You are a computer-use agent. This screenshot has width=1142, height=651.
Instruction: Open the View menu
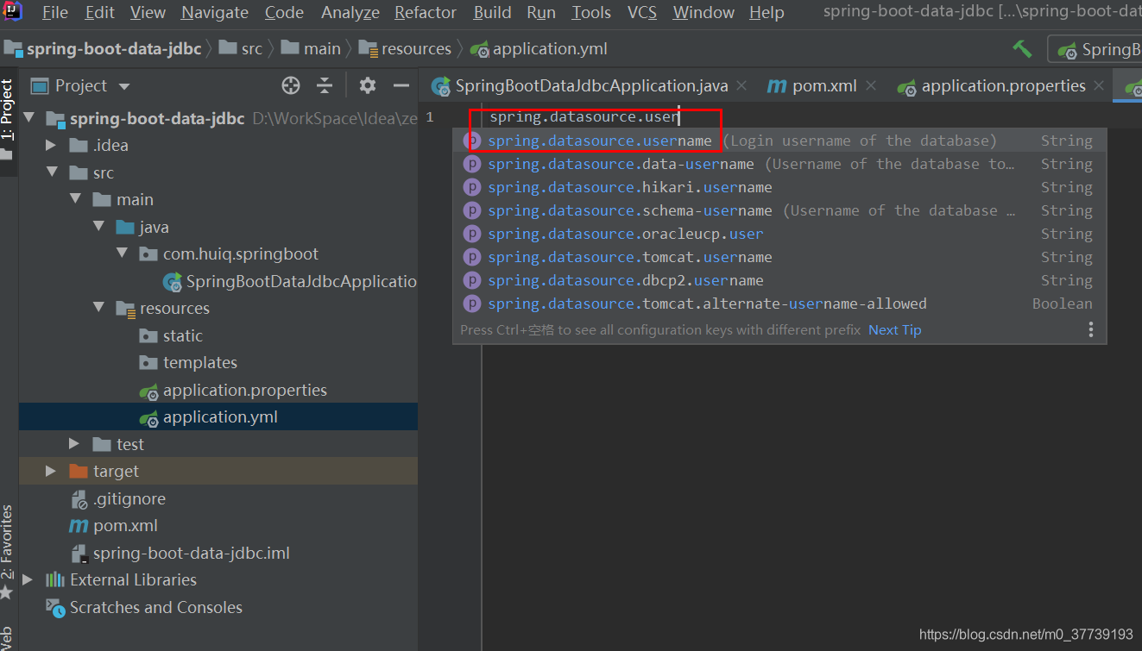pyautogui.click(x=148, y=12)
